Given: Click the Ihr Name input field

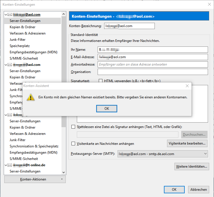Looking at the screenshot, I should coord(153,50).
